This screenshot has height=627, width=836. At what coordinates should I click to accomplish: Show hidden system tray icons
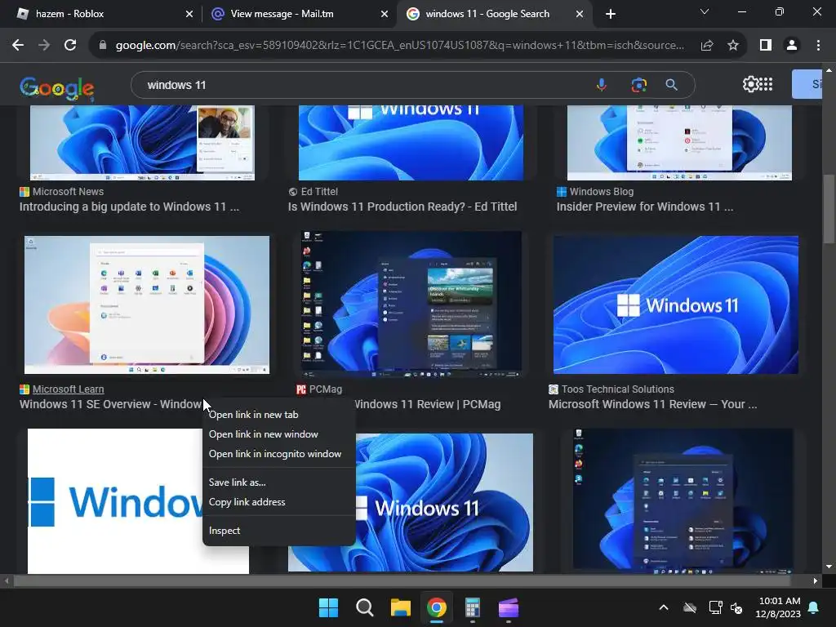pos(664,607)
